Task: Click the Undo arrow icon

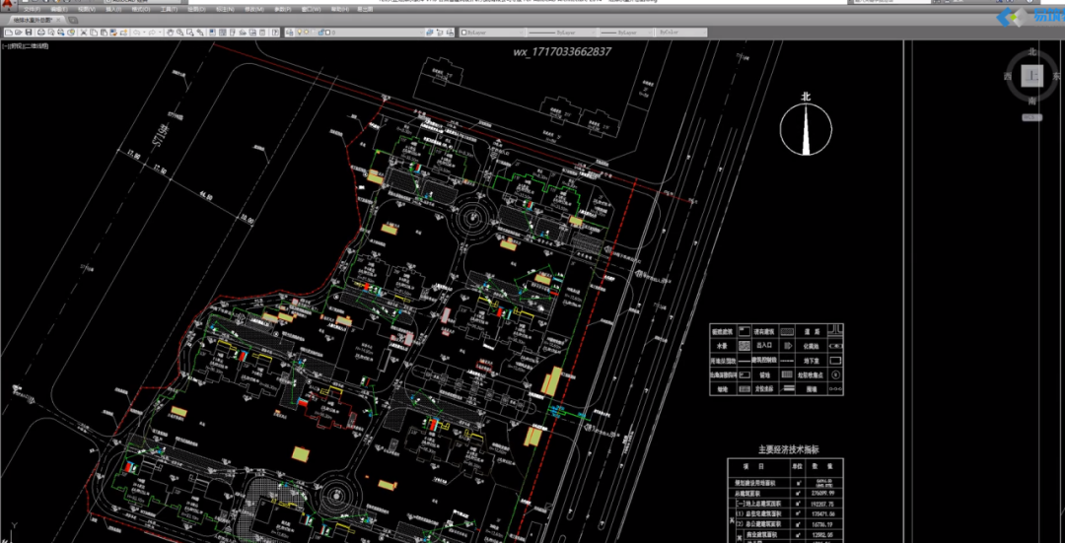Action: coord(136,33)
